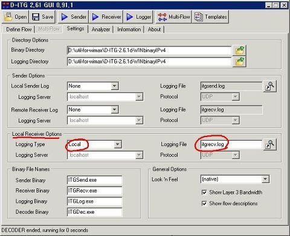This screenshot has height=236, width=290.
Task: Click the Logging Binary ITGLog.exe field
Action: tap(94, 202)
